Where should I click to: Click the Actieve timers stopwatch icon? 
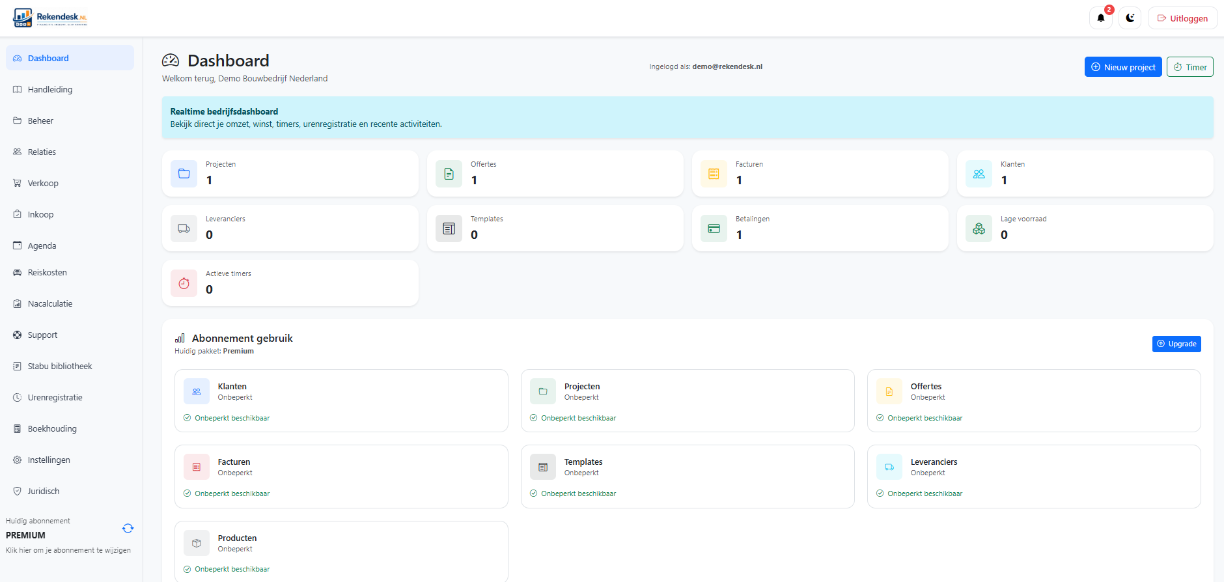184,283
